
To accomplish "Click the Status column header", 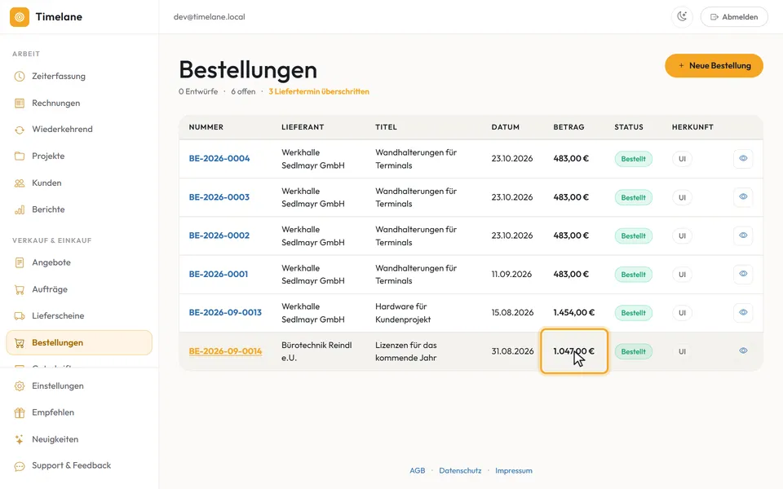I will tap(629, 127).
